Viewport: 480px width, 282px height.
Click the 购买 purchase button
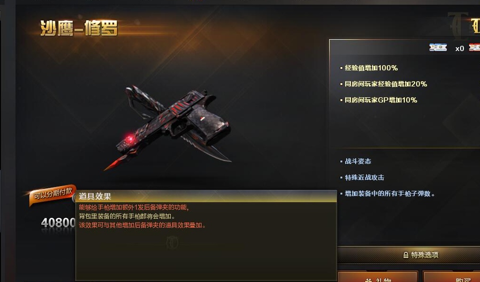(451, 276)
